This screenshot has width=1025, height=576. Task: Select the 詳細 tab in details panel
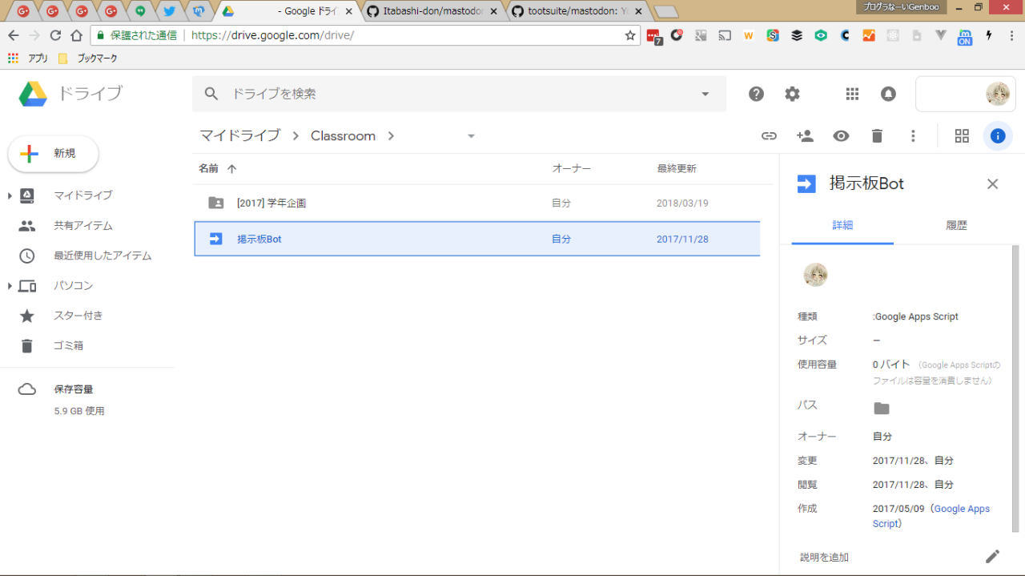[842, 226]
